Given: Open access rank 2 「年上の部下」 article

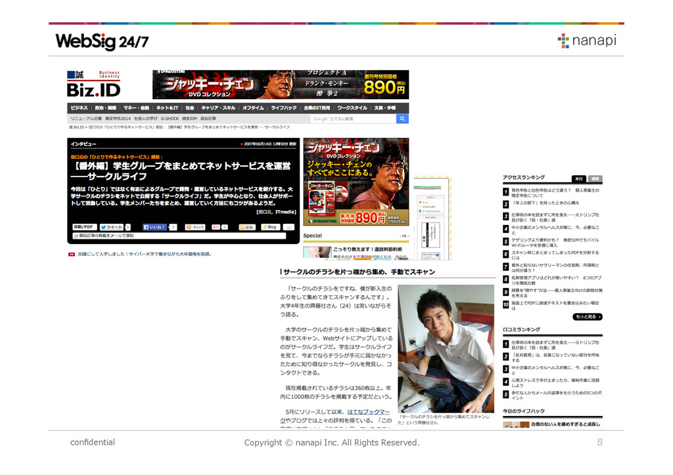Looking at the screenshot, I should [x=545, y=203].
